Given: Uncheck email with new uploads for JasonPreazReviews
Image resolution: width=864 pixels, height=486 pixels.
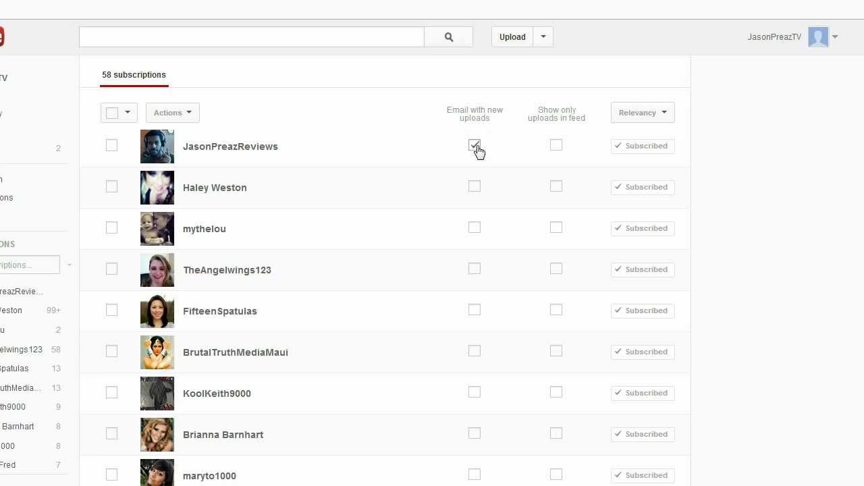Looking at the screenshot, I should point(475,145).
